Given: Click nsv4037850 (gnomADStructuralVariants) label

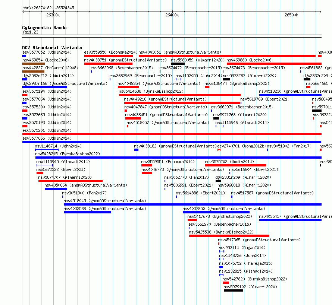Looking at the screenshot, I should tap(224, 209).
